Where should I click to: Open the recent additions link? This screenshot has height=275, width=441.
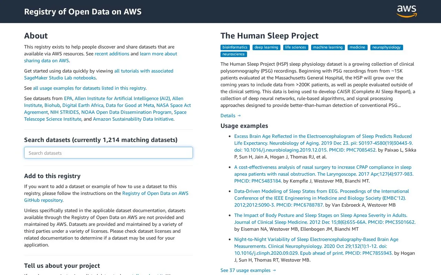click(112, 54)
